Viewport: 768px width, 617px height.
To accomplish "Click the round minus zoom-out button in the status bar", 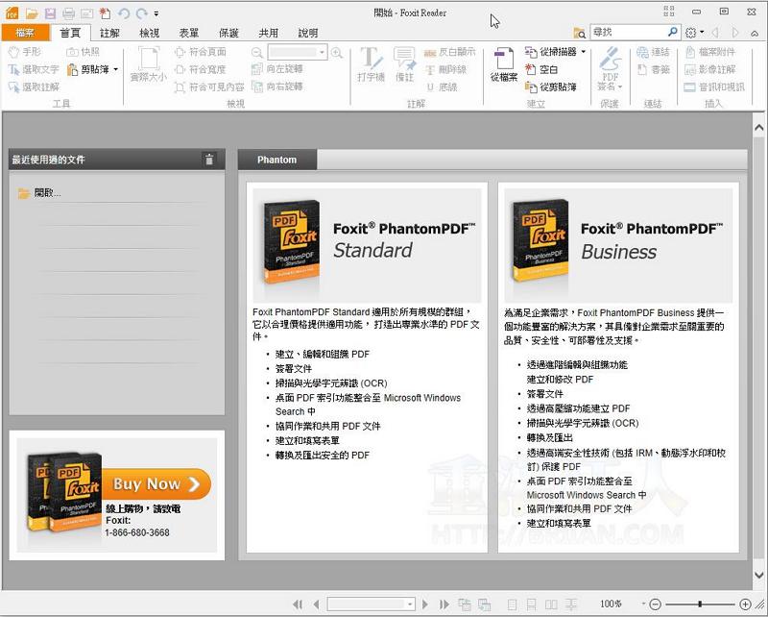I will (x=656, y=605).
